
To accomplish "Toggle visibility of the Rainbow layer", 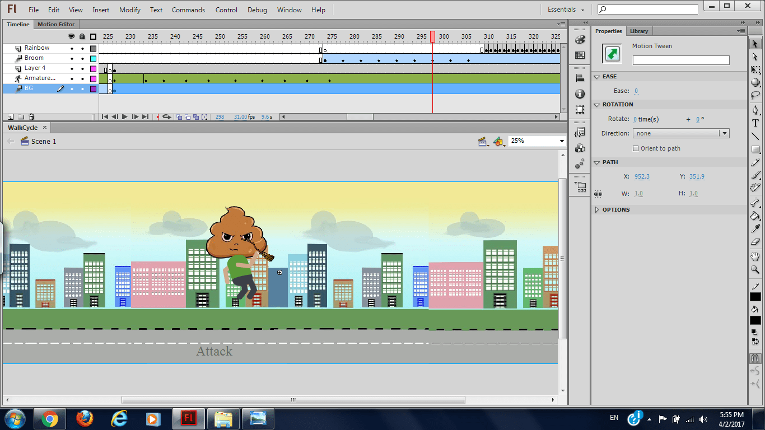I will (72, 49).
